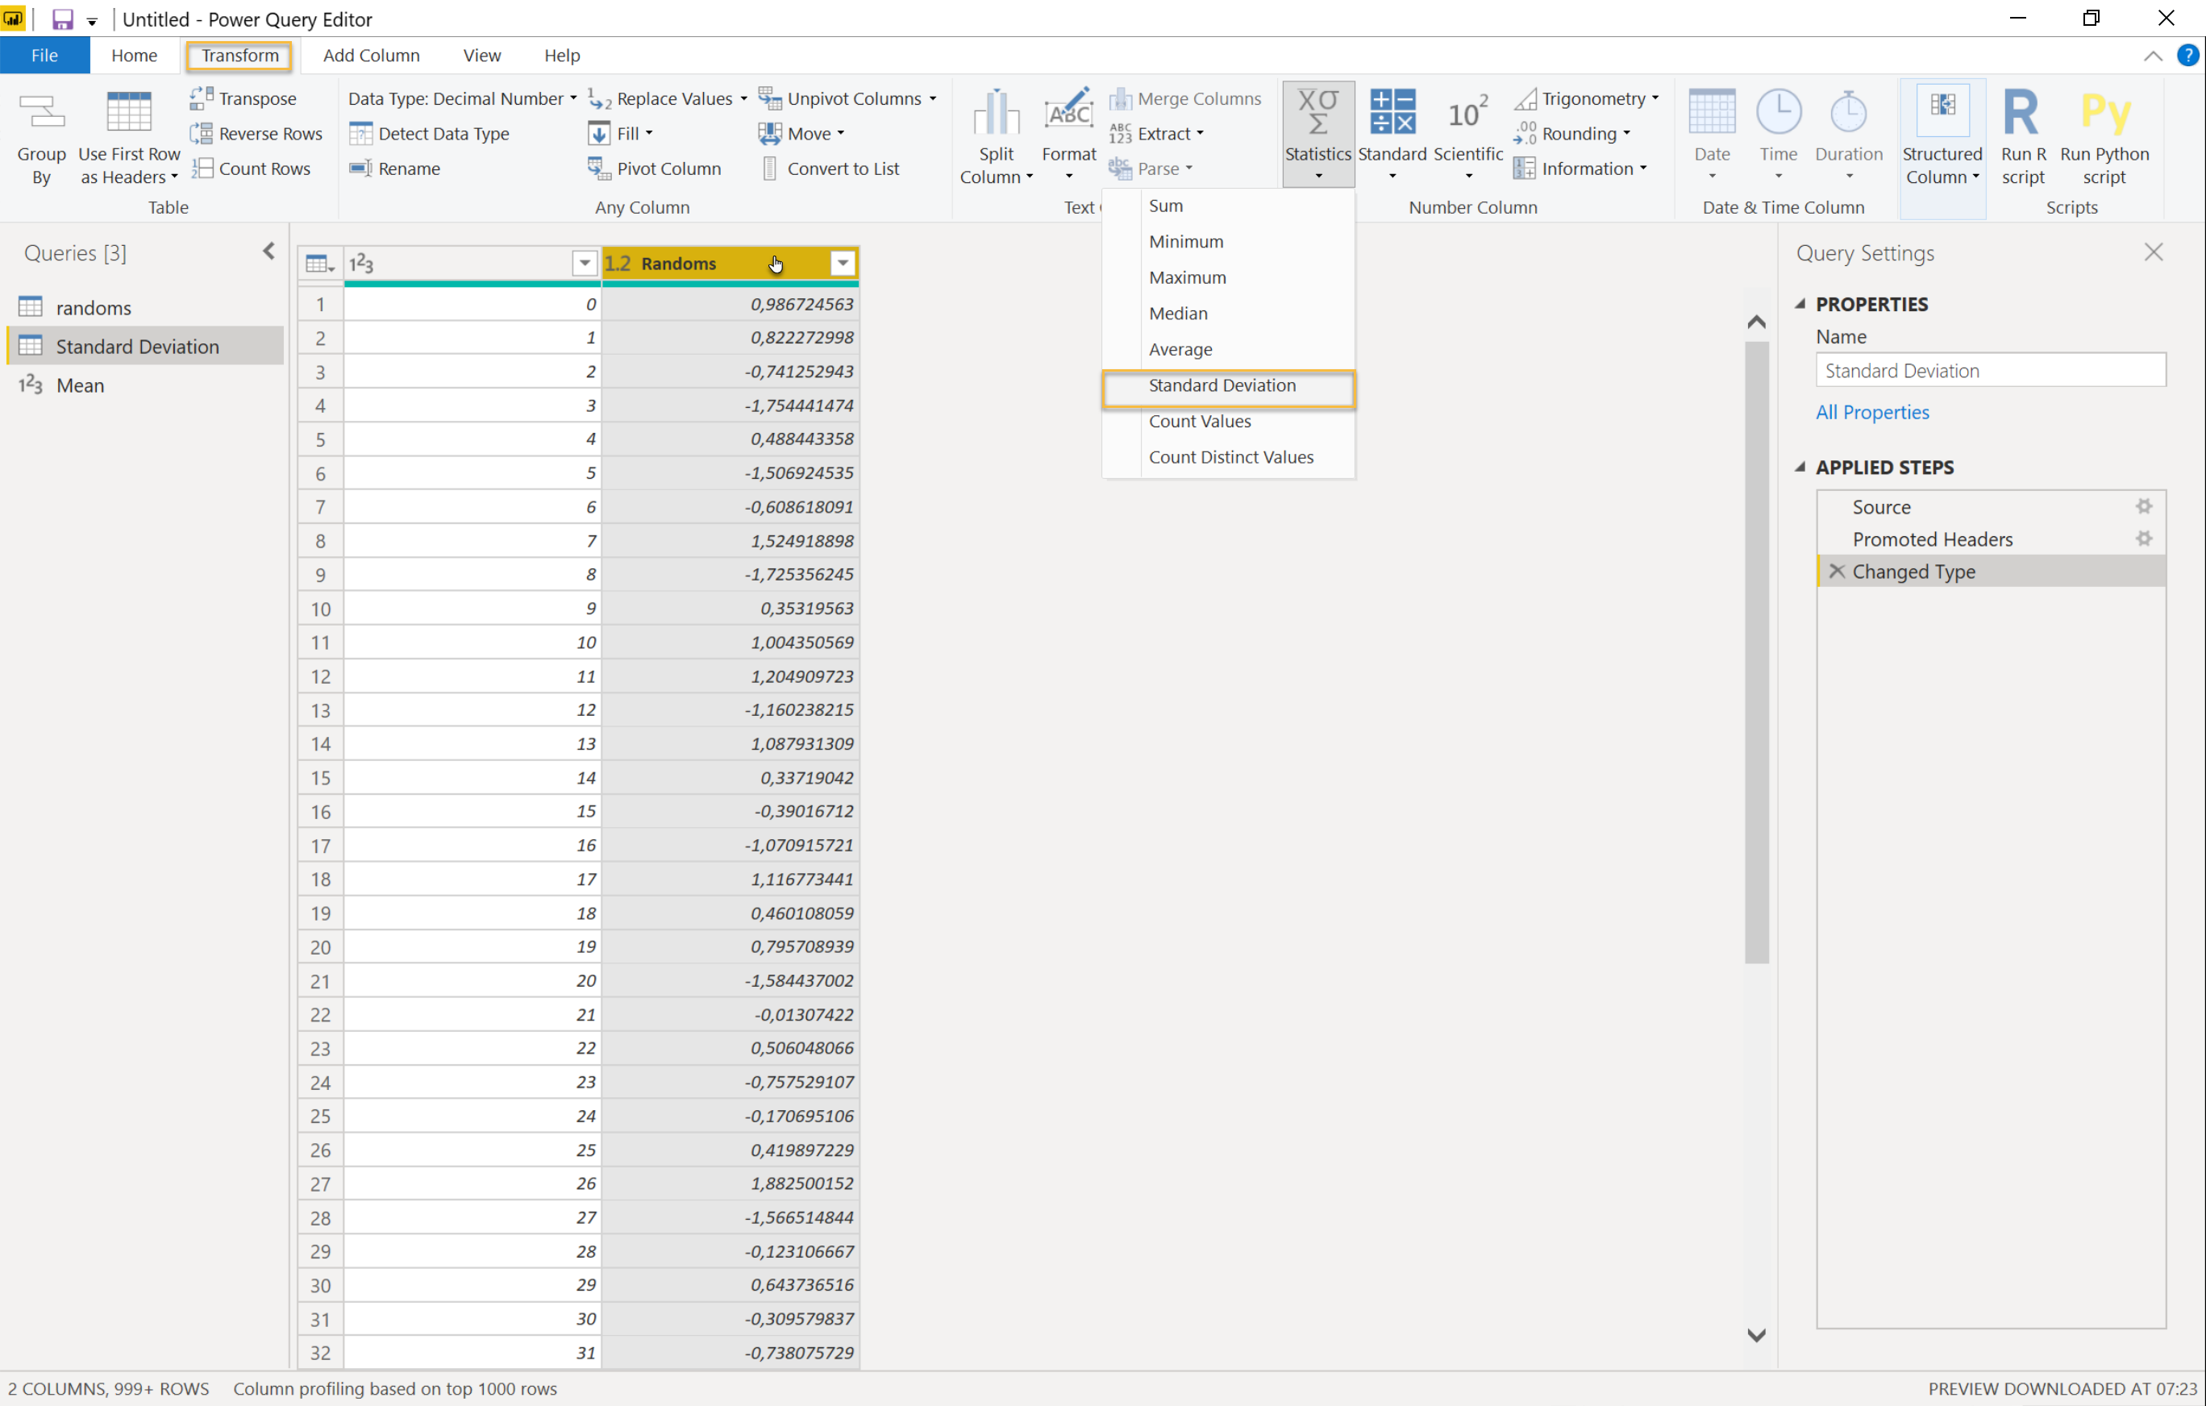Click the vertical scrollbar down arrow
Image resolution: width=2206 pixels, height=1406 pixels.
[x=1755, y=1334]
